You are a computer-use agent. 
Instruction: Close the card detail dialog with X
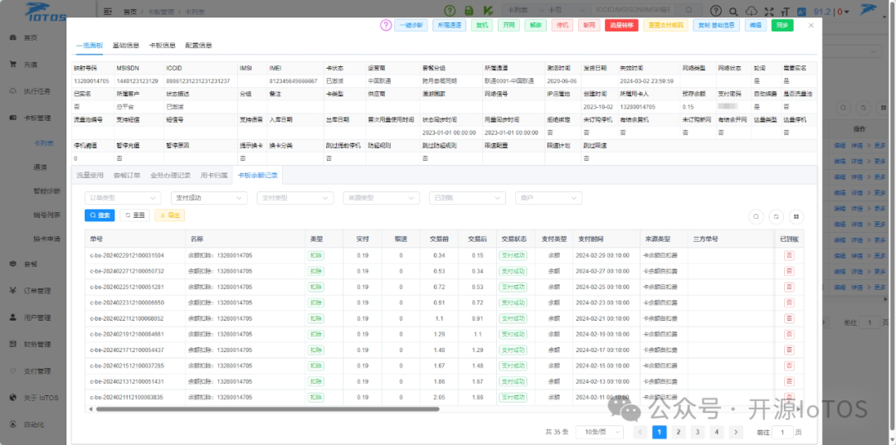811,25
